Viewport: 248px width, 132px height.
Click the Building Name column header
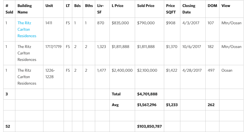[25, 9]
